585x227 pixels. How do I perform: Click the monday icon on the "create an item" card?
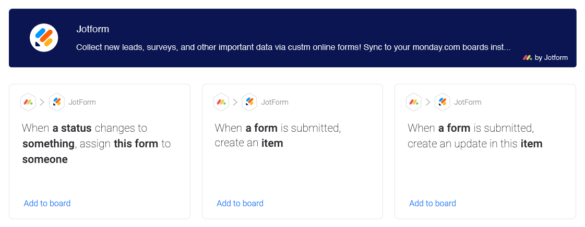pos(221,102)
